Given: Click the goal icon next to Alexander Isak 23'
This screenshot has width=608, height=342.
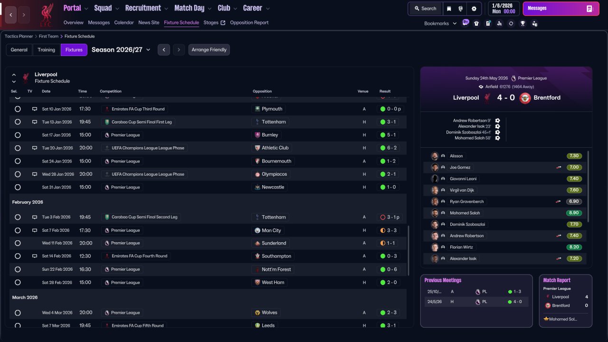Looking at the screenshot, I should pos(497,126).
